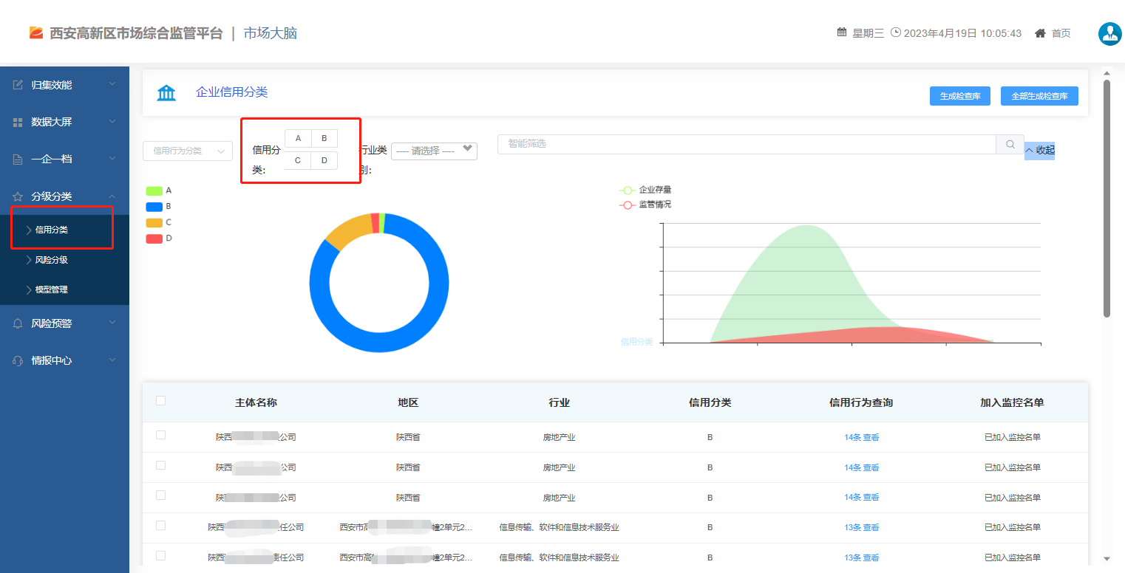
Task: Click the 全部生成检查库 button
Action: tap(1039, 96)
